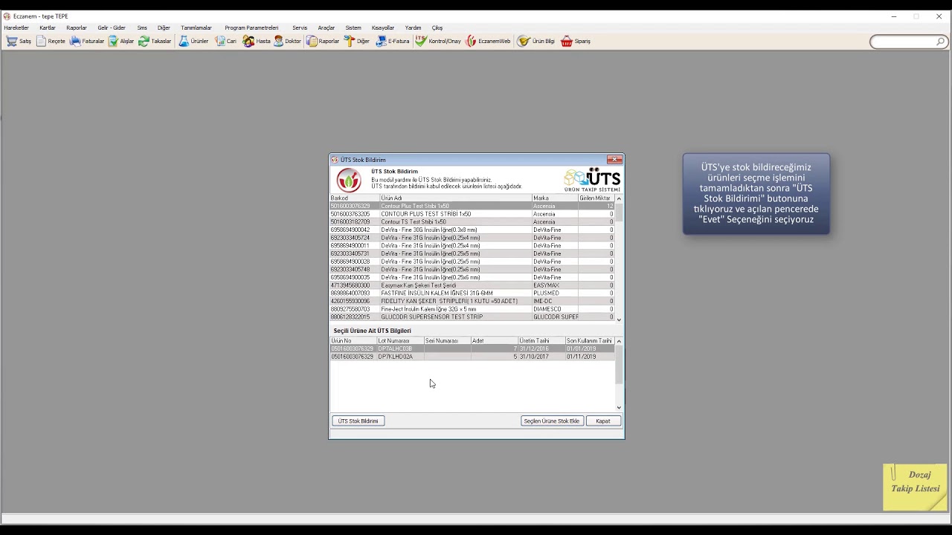952x535 pixels.
Task: Sort by the Ürün Adı column header
Action: click(x=455, y=198)
